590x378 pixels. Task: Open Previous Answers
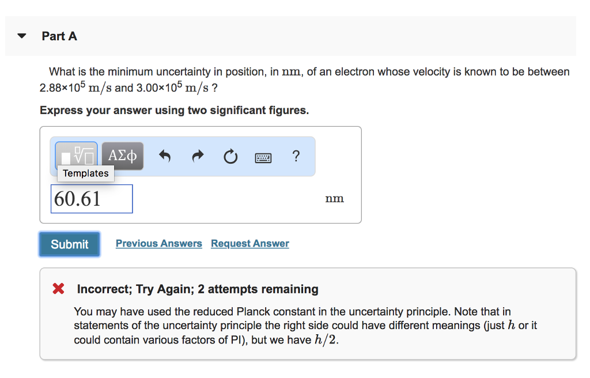point(158,243)
